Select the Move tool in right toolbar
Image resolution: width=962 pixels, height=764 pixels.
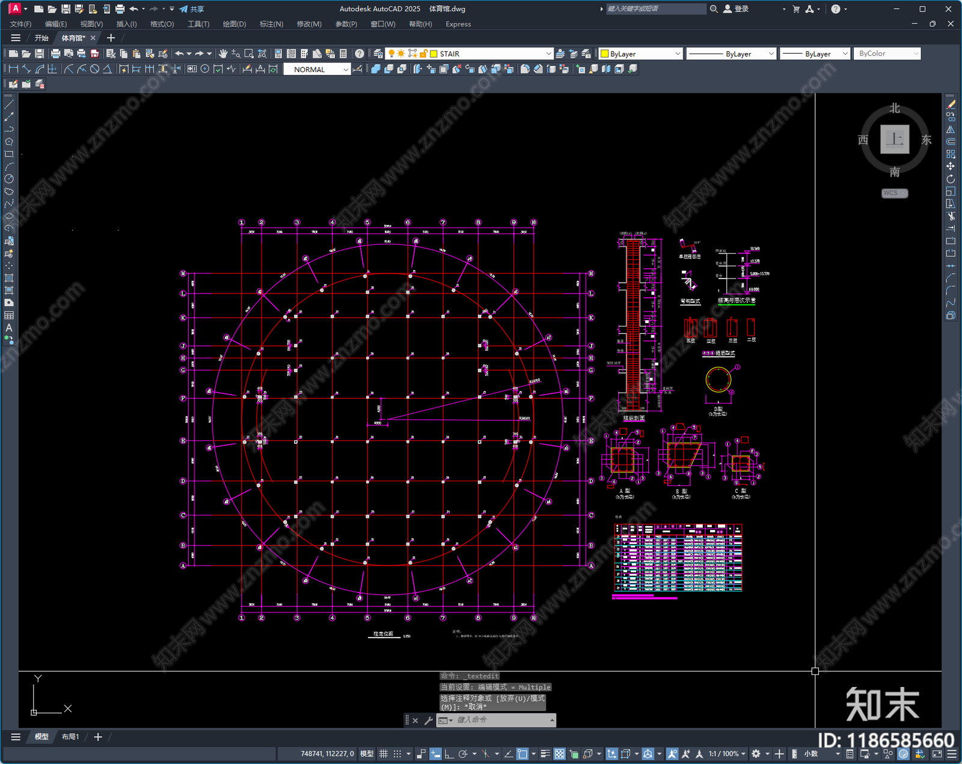click(951, 166)
